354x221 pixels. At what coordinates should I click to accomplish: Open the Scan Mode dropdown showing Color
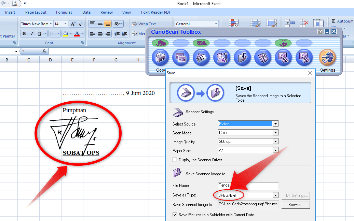click(x=275, y=133)
